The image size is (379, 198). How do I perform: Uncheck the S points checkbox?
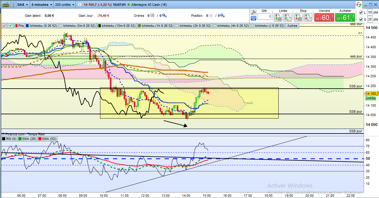[x=360, y=20]
